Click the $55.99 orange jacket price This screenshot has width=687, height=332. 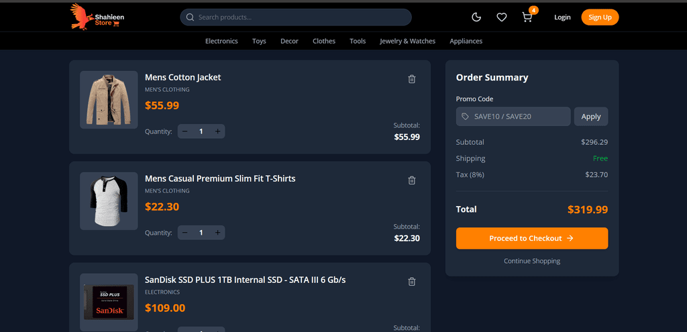click(162, 105)
